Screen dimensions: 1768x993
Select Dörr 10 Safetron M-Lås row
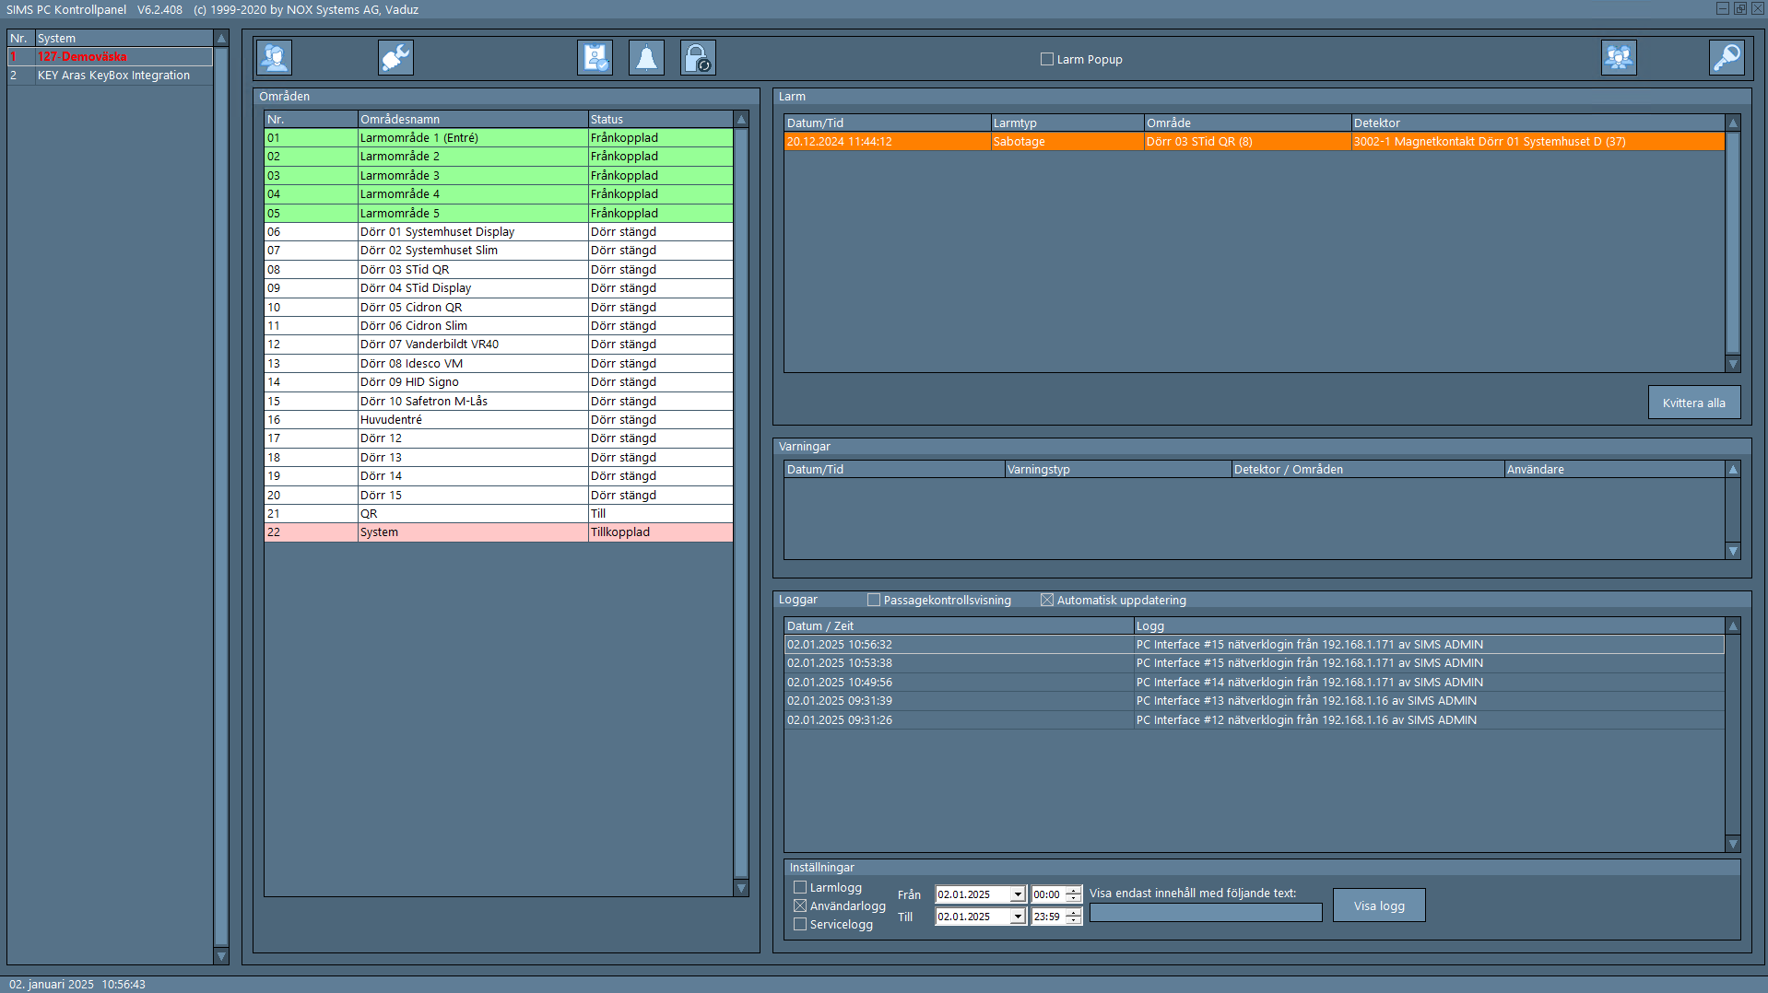pos(499,402)
